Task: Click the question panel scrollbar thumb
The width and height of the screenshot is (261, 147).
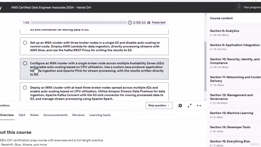Action: coord(205,66)
